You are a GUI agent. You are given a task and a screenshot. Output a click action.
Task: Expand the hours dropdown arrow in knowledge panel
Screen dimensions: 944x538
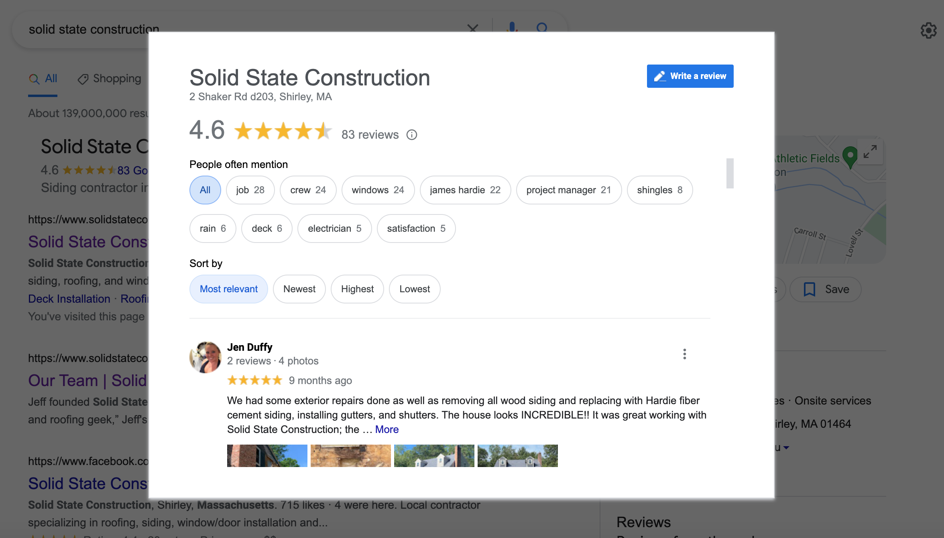pos(786,447)
